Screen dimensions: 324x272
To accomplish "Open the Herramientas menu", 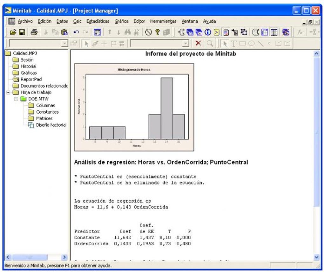I will click(163, 21).
